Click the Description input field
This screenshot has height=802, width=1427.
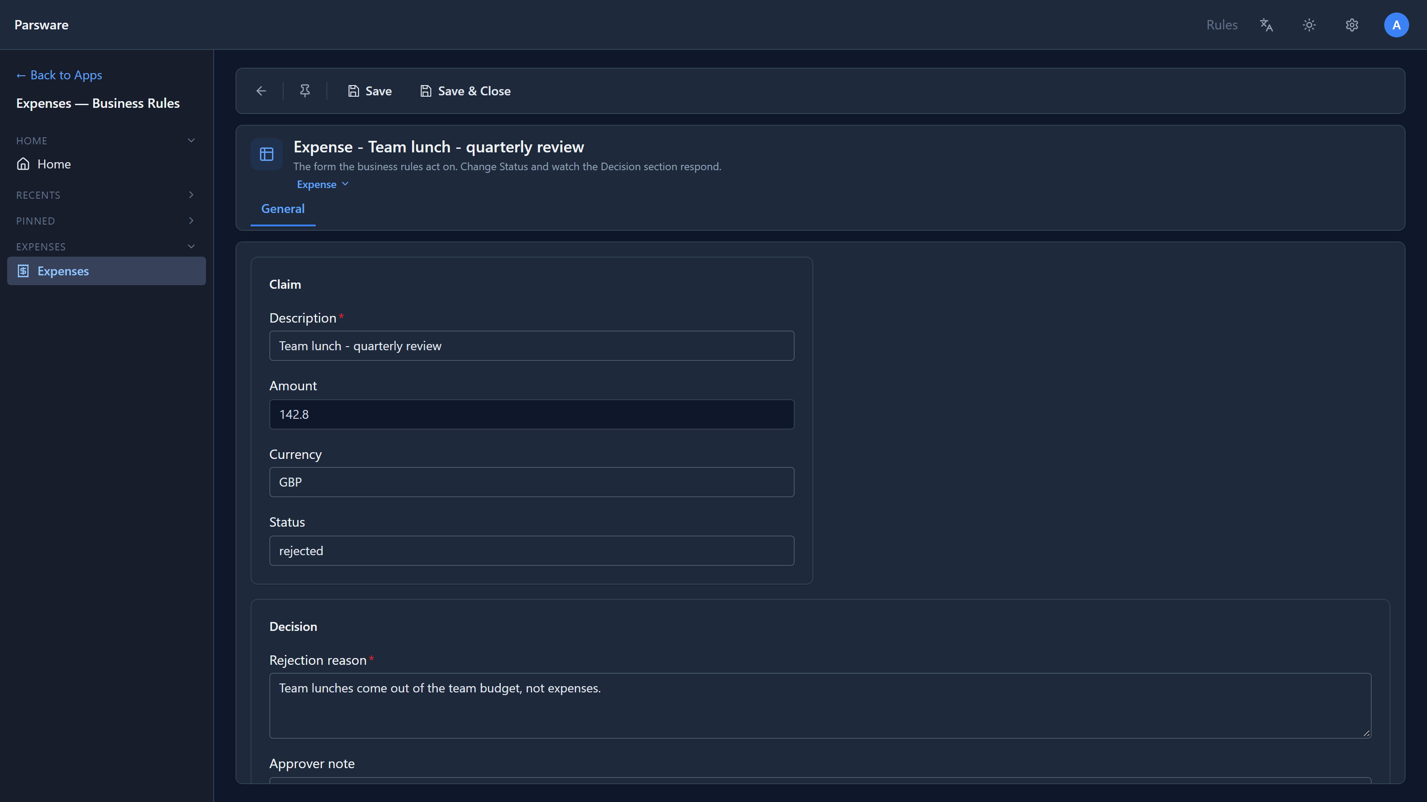pos(531,346)
